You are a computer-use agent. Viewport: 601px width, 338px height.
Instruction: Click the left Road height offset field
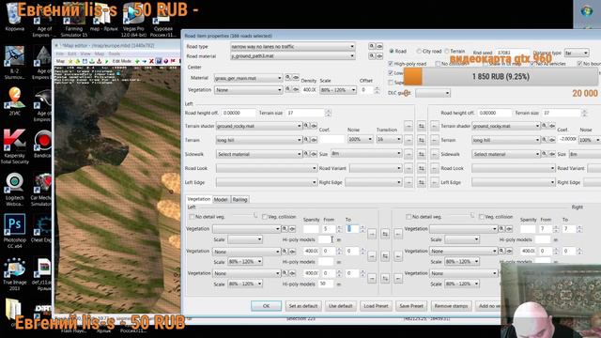[x=239, y=113]
